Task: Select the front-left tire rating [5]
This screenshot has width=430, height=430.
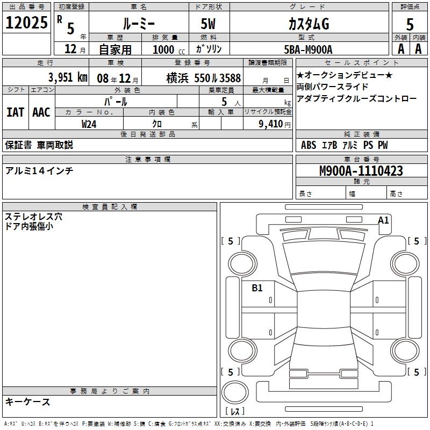Action: [x=231, y=241]
